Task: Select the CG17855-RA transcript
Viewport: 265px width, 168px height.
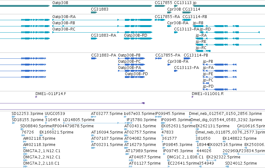Action: 160,20
